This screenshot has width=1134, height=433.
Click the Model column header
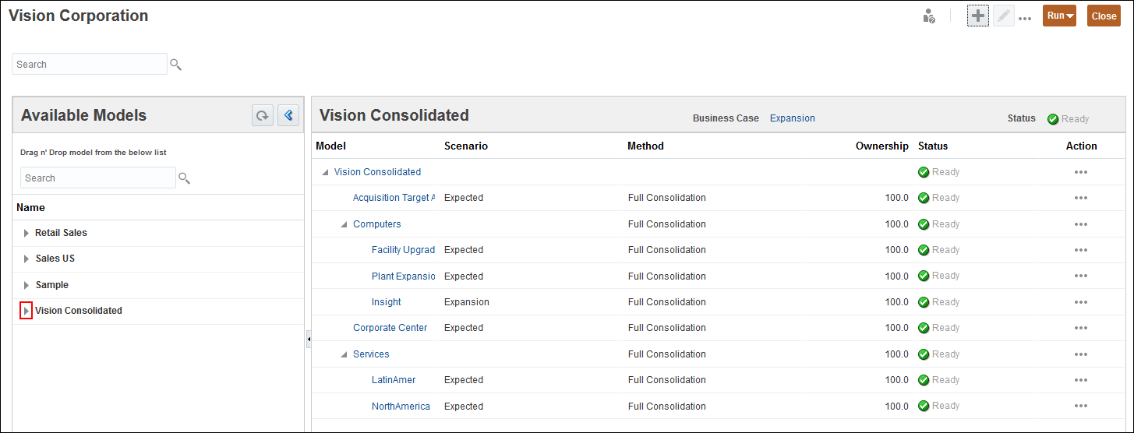(x=331, y=146)
